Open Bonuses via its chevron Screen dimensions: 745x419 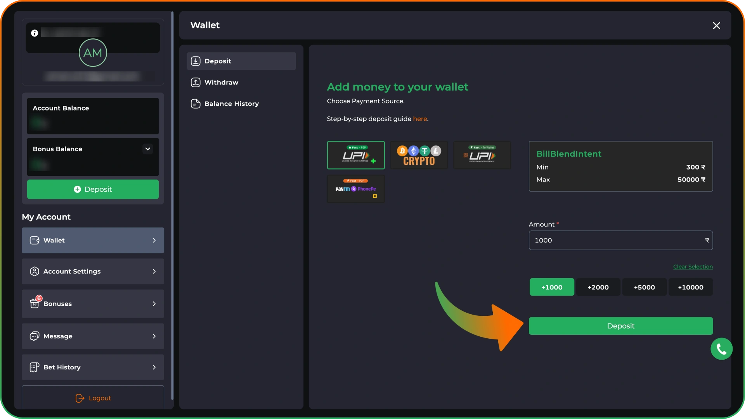(x=154, y=304)
